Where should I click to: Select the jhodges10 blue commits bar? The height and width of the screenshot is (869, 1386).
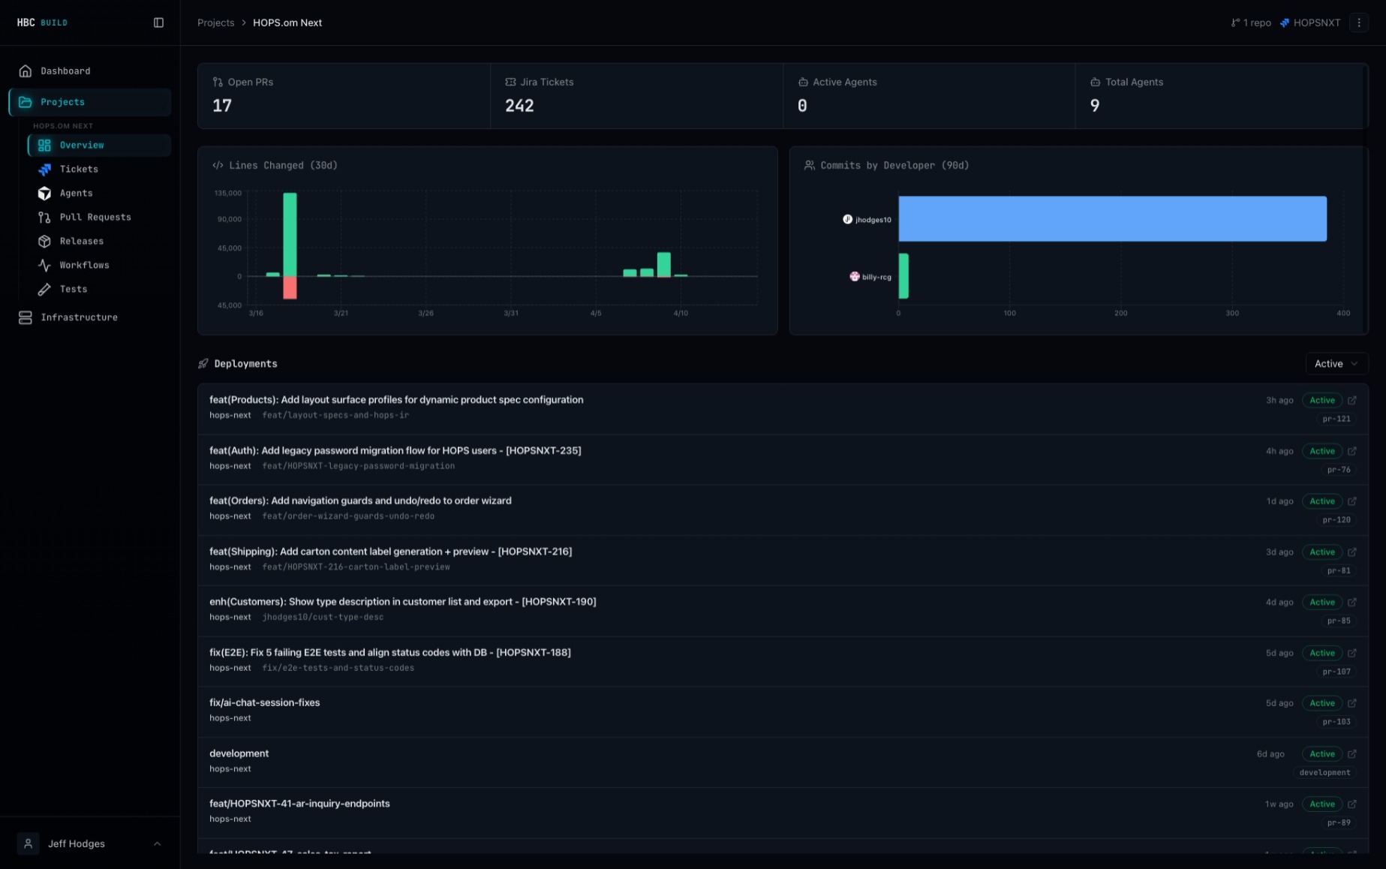coord(1112,218)
